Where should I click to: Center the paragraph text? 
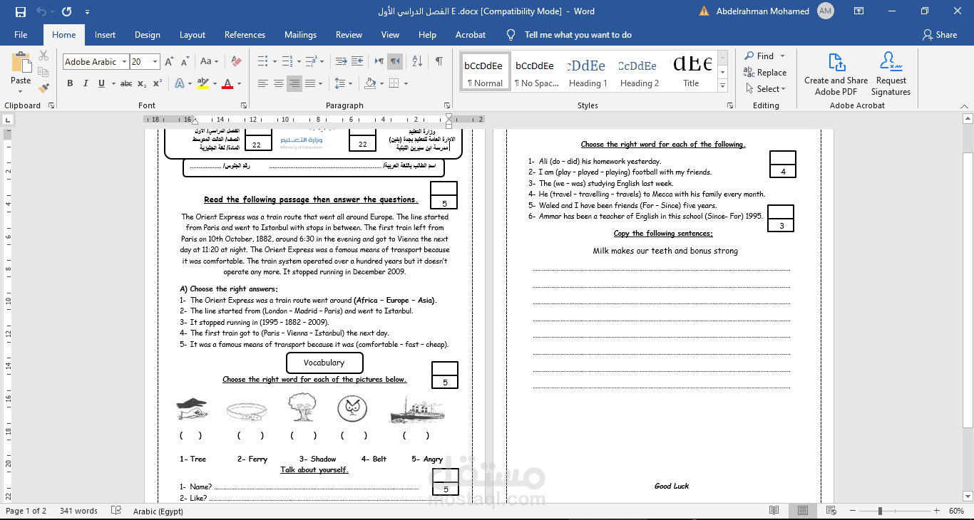[279, 83]
